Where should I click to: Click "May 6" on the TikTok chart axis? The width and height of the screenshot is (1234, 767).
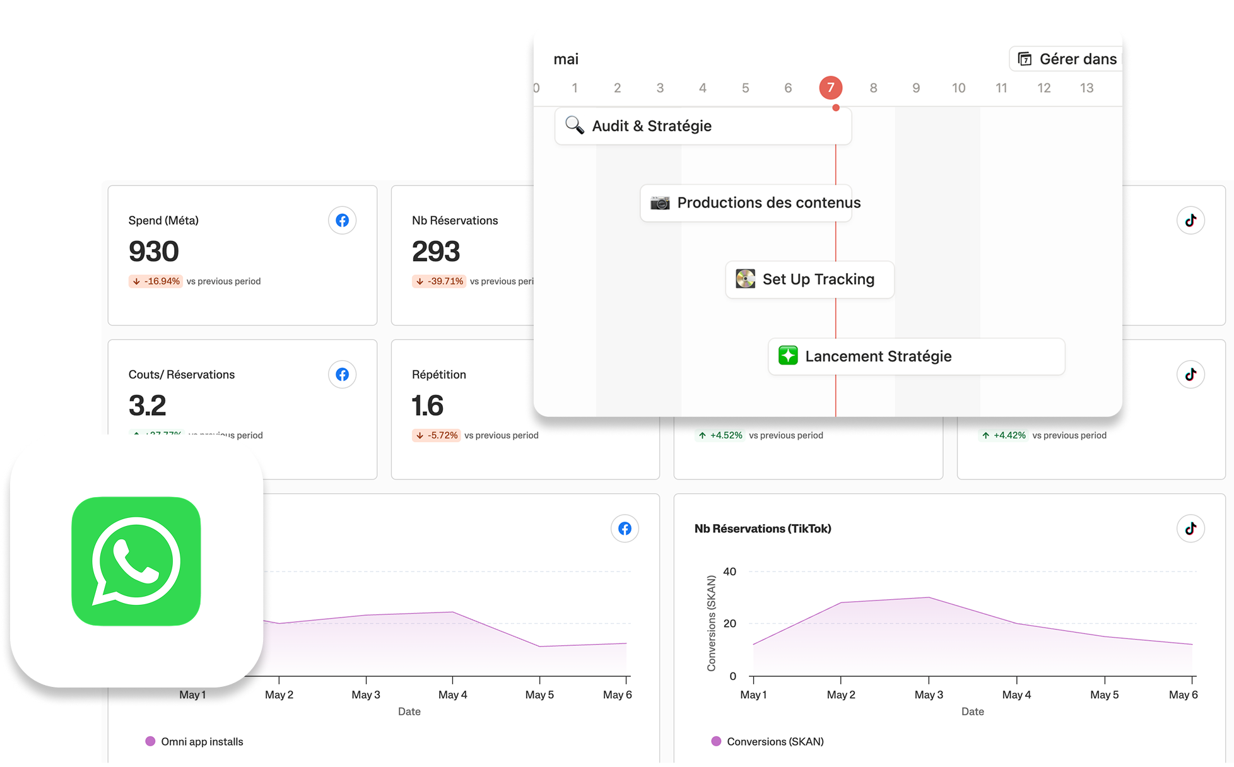click(1183, 694)
